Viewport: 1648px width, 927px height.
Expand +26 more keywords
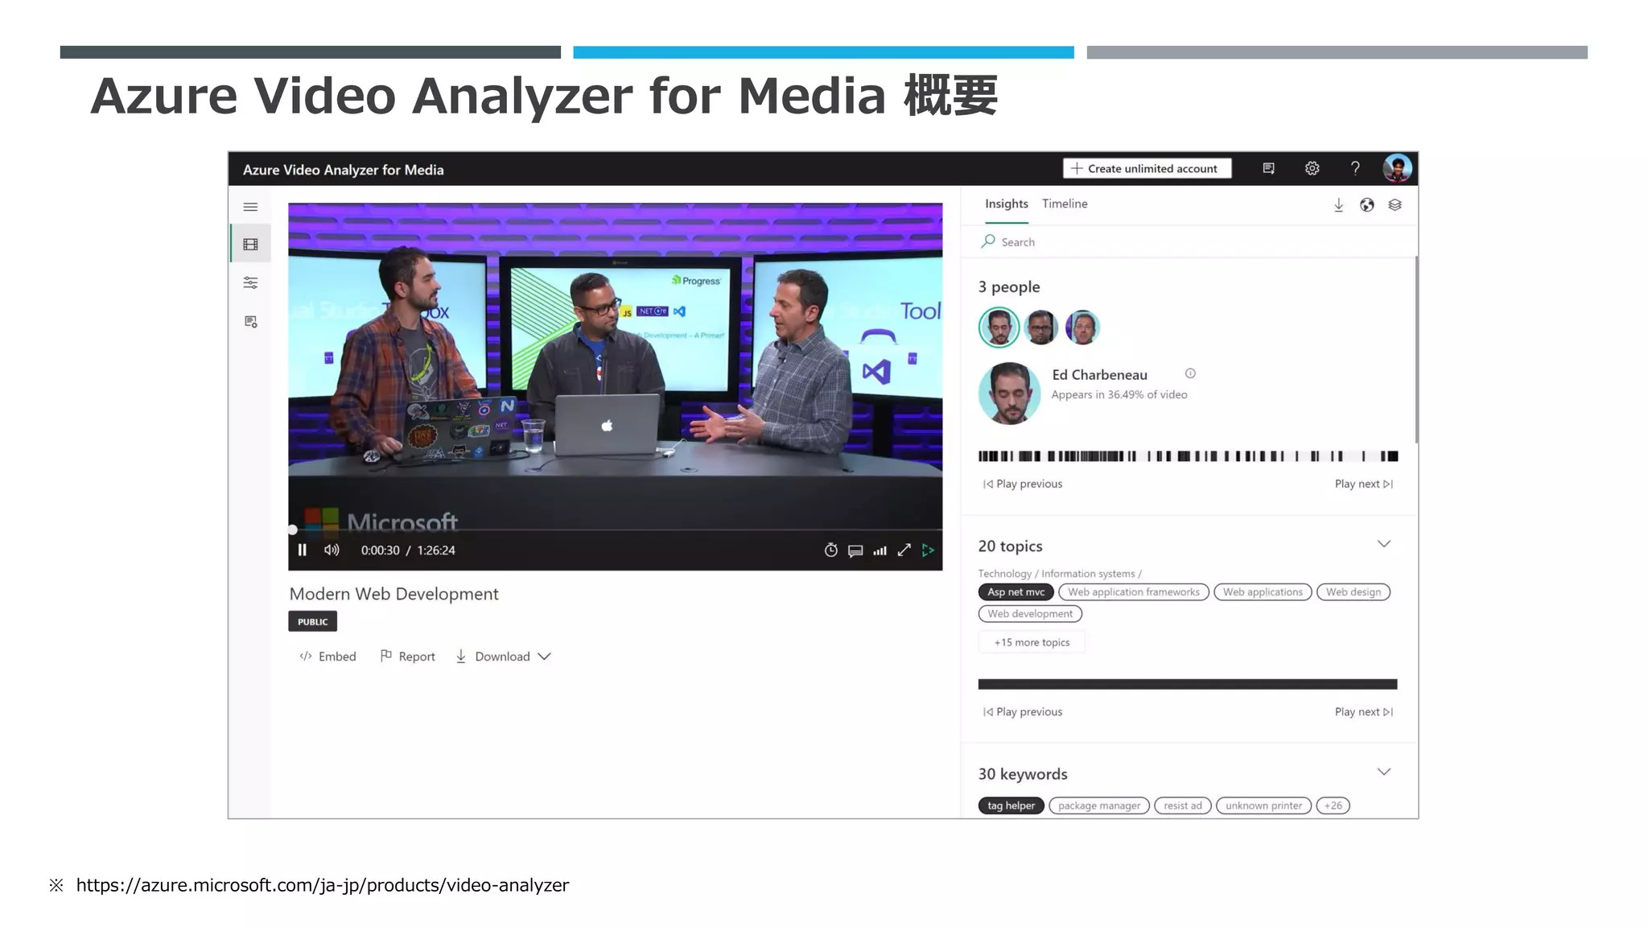coord(1333,805)
